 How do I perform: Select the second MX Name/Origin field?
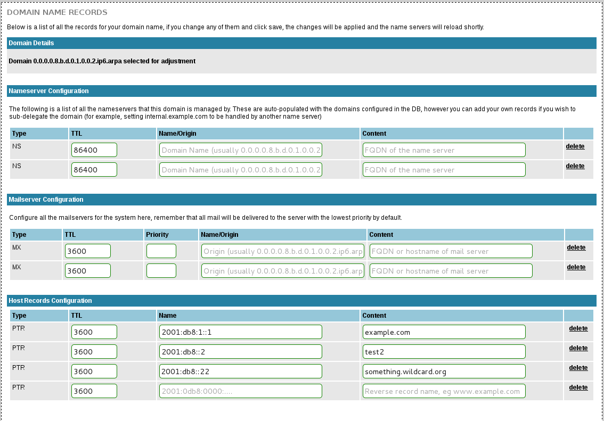283,270
